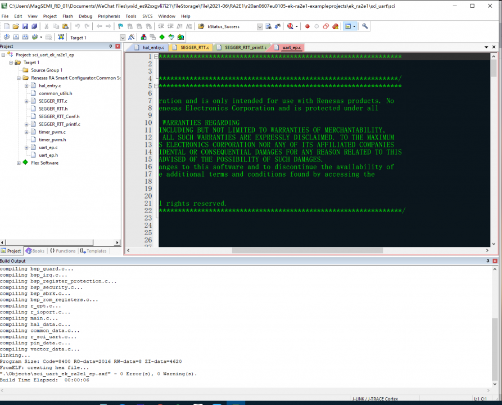Pin the Project panel
Viewport: 502px width, 405px height.
click(111, 46)
